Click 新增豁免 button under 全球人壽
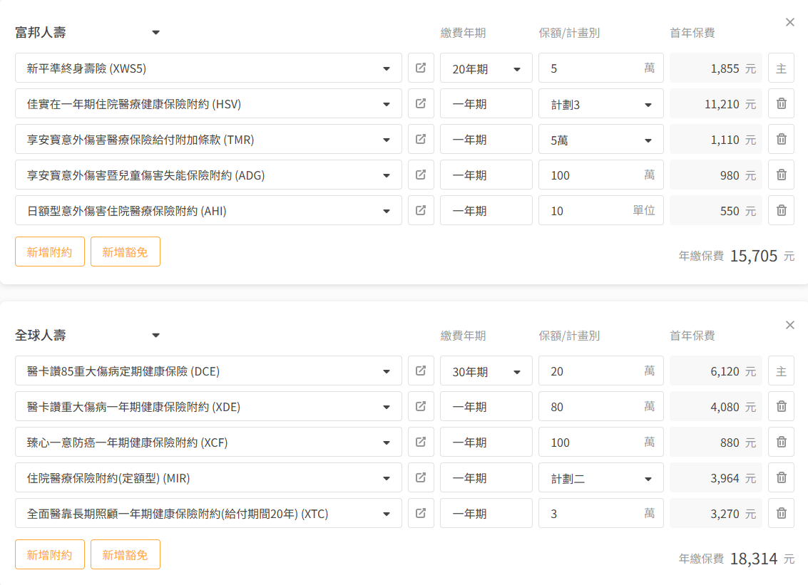 point(125,554)
